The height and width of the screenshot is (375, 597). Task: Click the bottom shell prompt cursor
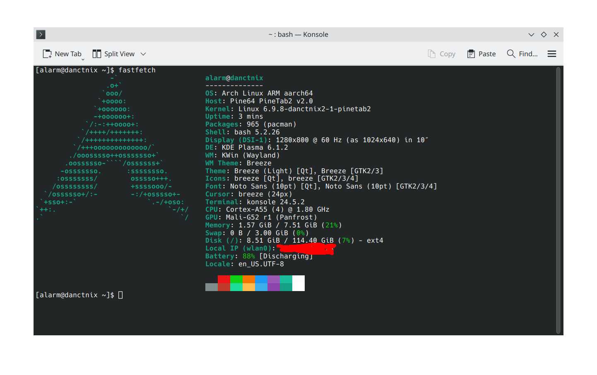(x=120, y=295)
